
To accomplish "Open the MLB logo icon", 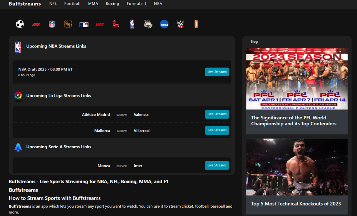I will coord(84,24).
